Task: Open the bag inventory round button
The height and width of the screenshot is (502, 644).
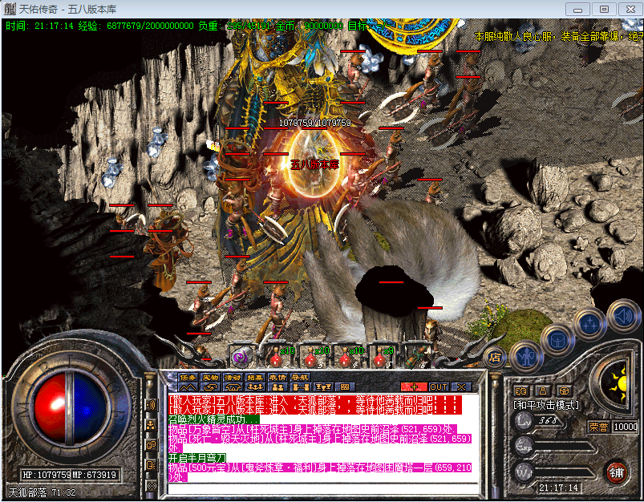Action: [557, 341]
